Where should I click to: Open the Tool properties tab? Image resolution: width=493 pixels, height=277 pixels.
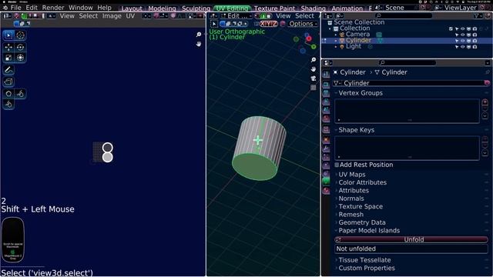pos(326,74)
